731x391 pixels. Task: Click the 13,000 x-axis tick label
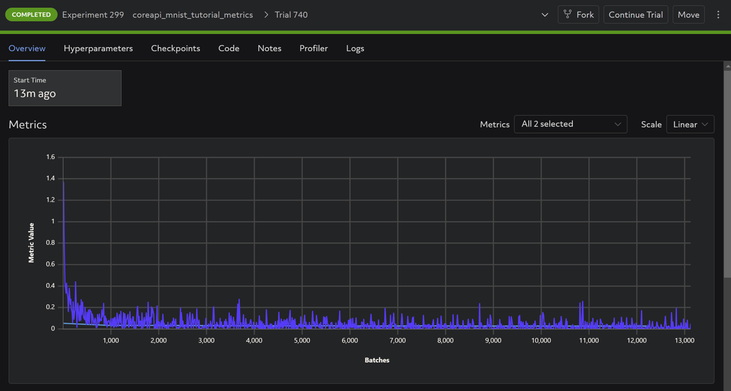point(685,340)
